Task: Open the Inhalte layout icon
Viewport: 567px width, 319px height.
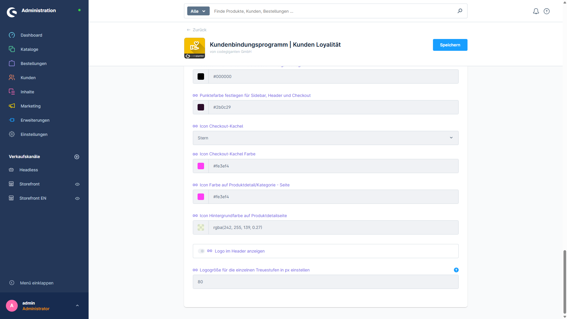Action: click(12, 92)
